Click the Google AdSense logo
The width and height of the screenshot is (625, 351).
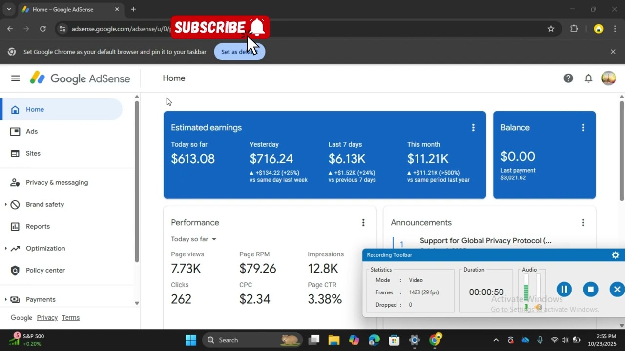(x=80, y=78)
